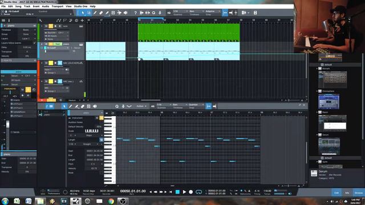Viewport: 365px width, 205px height.
Task: Toggle the Snap button in the top toolbar
Action: [225, 13]
